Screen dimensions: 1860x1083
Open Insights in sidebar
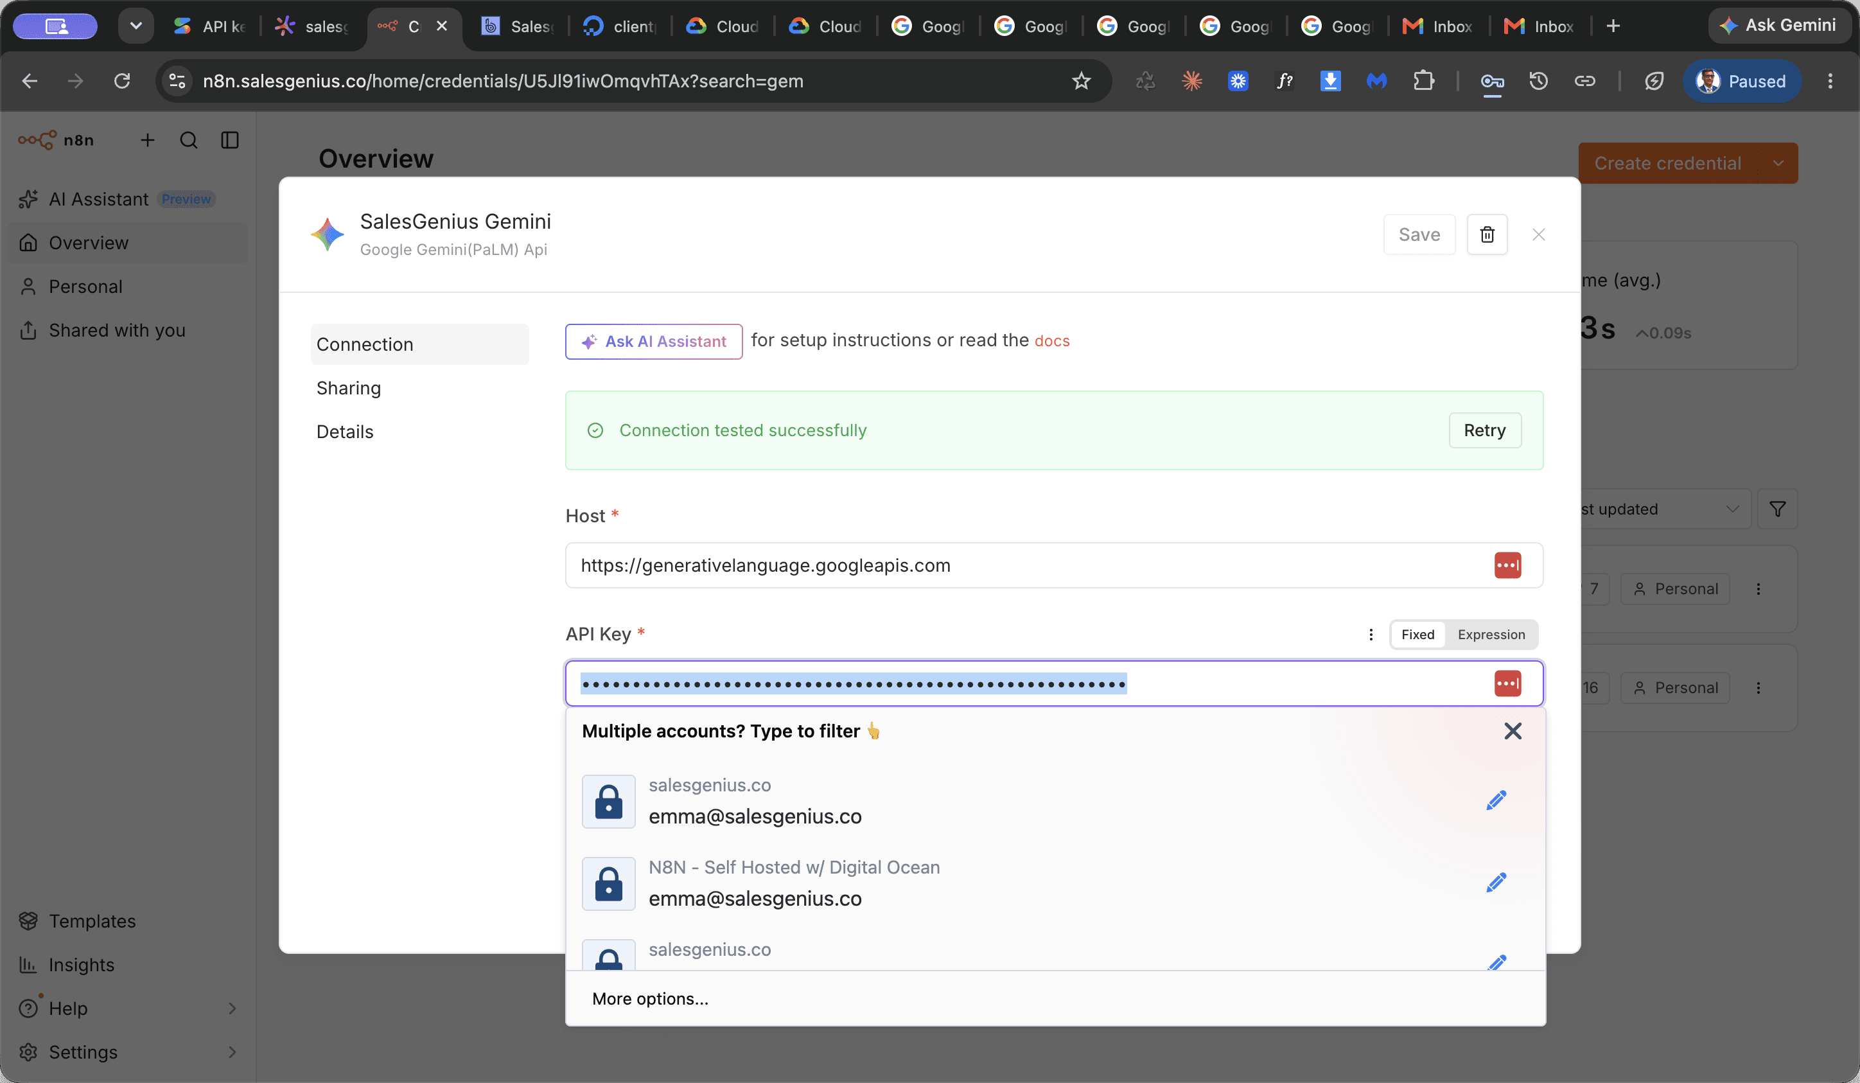pos(129,965)
